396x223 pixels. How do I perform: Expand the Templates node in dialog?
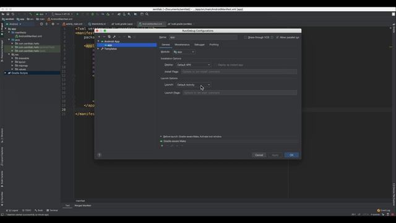[98, 49]
